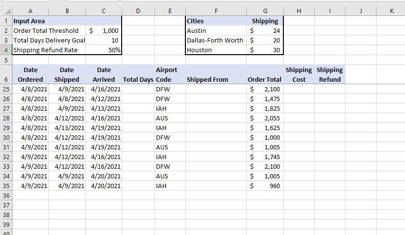Viewport: 405px width, 235px height.
Task: Click the order total cell showing 960
Action: point(265,186)
